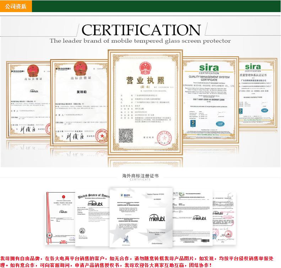
Task: Click the IAF badge on the English sira certificate
Action: (x=220, y=124)
